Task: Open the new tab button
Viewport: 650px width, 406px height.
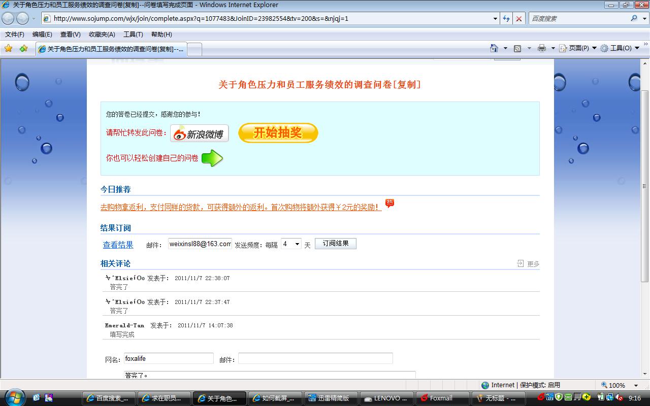Action: click(x=195, y=49)
